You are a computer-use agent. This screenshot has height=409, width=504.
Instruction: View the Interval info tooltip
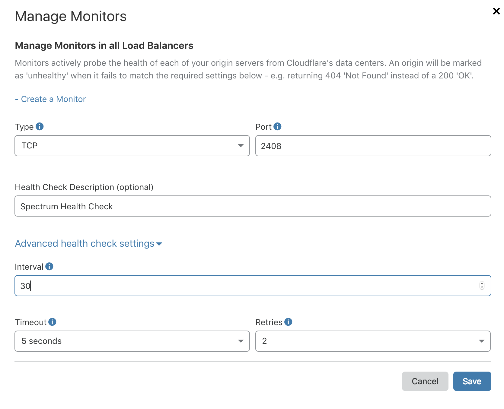click(49, 266)
